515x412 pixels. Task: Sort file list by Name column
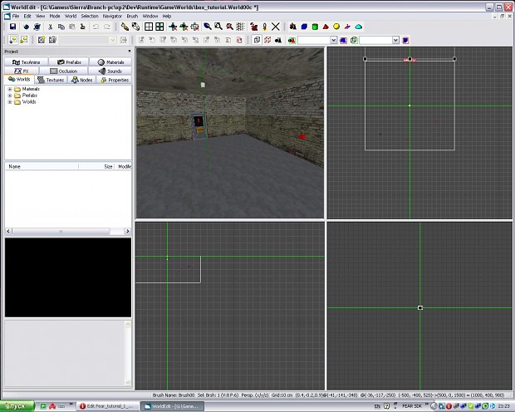pos(42,167)
